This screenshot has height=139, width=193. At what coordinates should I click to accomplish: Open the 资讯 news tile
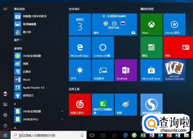(x=178, y=47)
